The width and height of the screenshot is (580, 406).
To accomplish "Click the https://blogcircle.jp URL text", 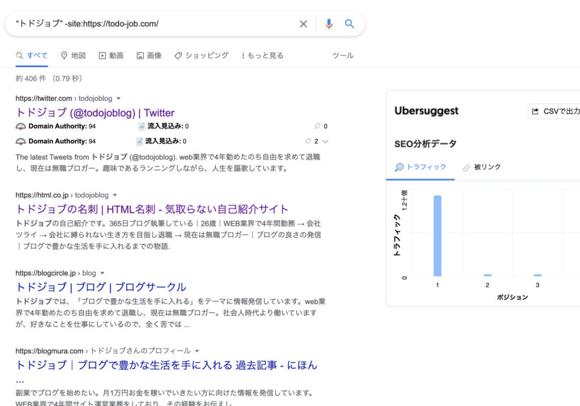I will click(45, 273).
